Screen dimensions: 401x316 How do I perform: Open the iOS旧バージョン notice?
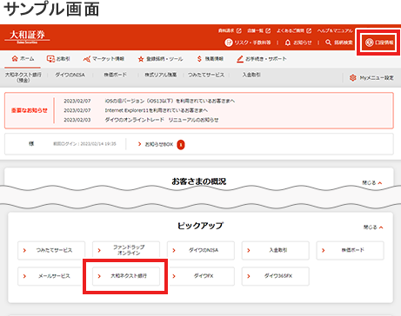point(170,101)
